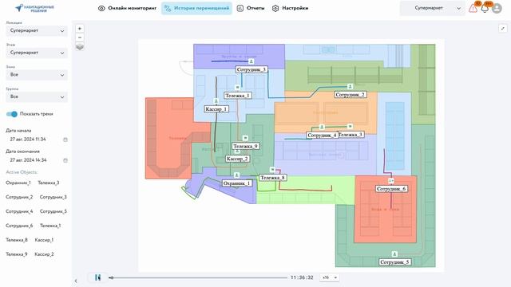Screen dimensions: 511x287
Task: Expand the Этаж dropdown
Action: tap(37, 53)
